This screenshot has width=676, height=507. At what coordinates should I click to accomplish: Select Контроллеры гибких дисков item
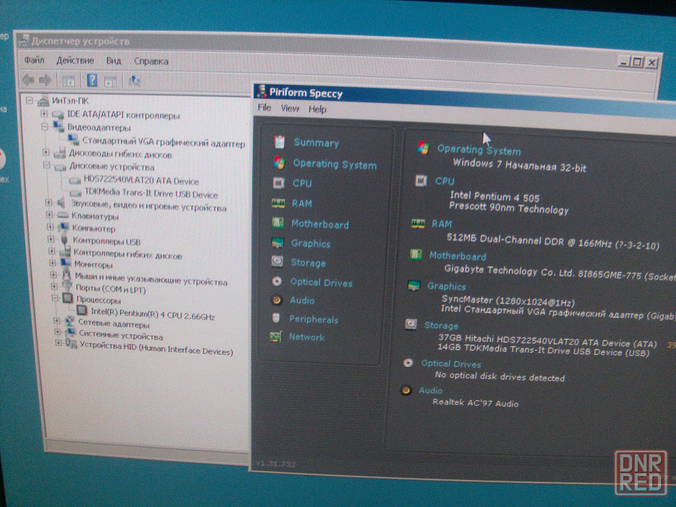click(127, 254)
